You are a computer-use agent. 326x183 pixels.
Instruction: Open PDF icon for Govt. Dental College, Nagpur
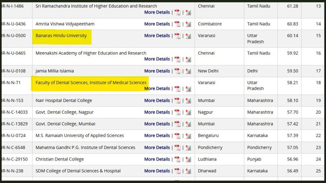(177, 112)
